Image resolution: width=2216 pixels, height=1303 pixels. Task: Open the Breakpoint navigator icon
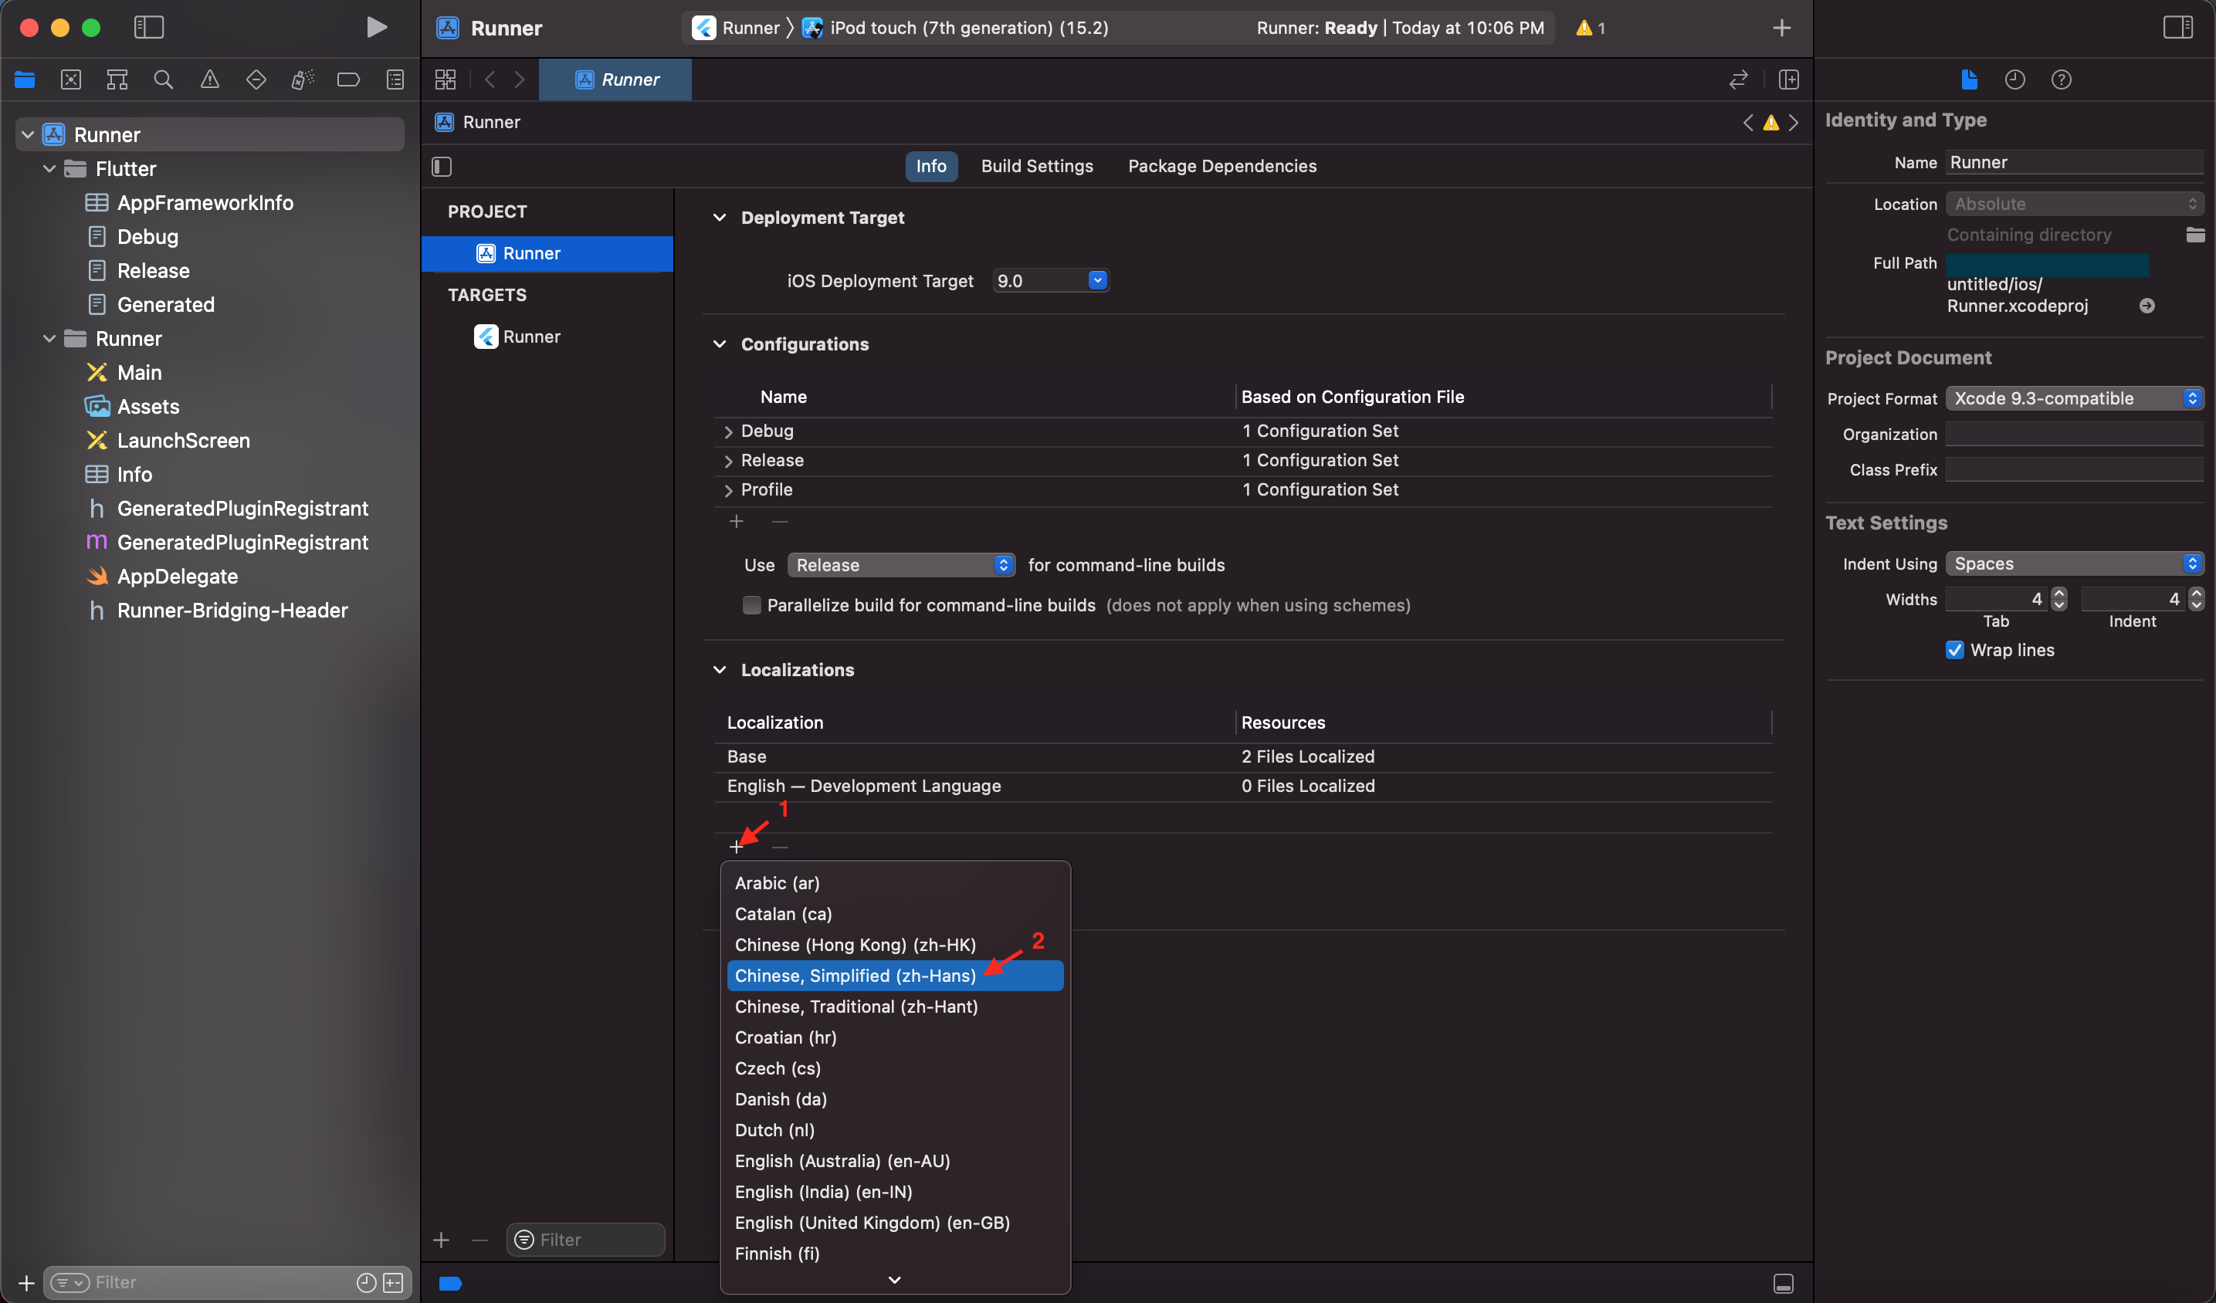pyautogui.click(x=348, y=80)
